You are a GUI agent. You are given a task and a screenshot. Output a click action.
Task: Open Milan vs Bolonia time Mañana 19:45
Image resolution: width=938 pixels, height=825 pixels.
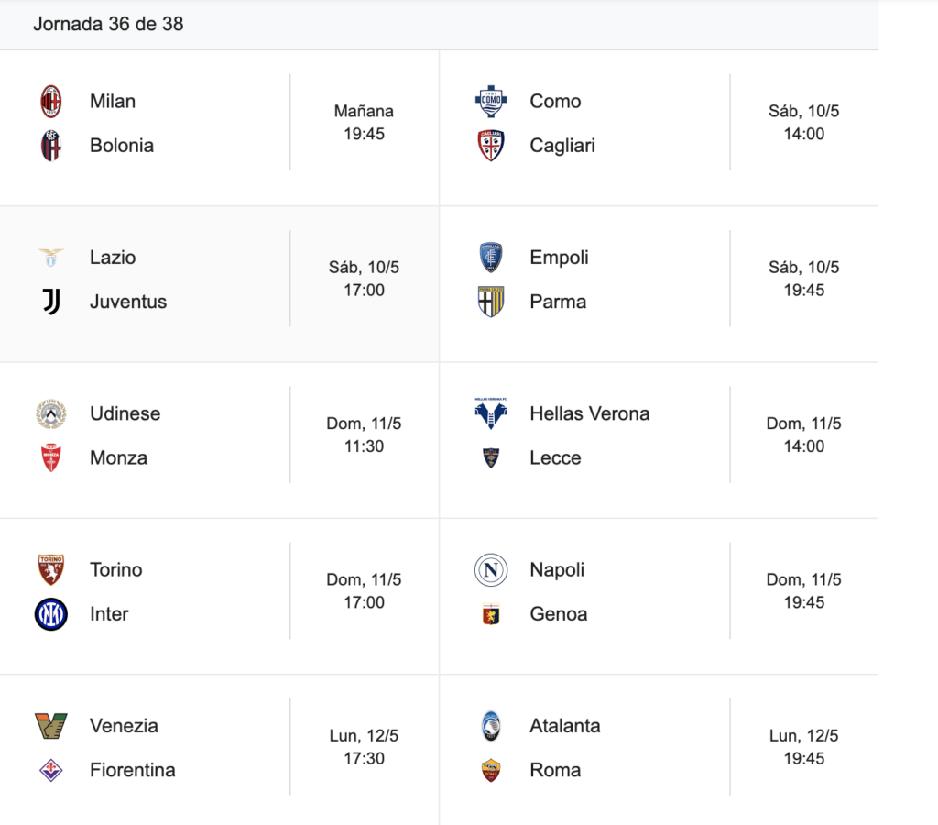coord(364,123)
